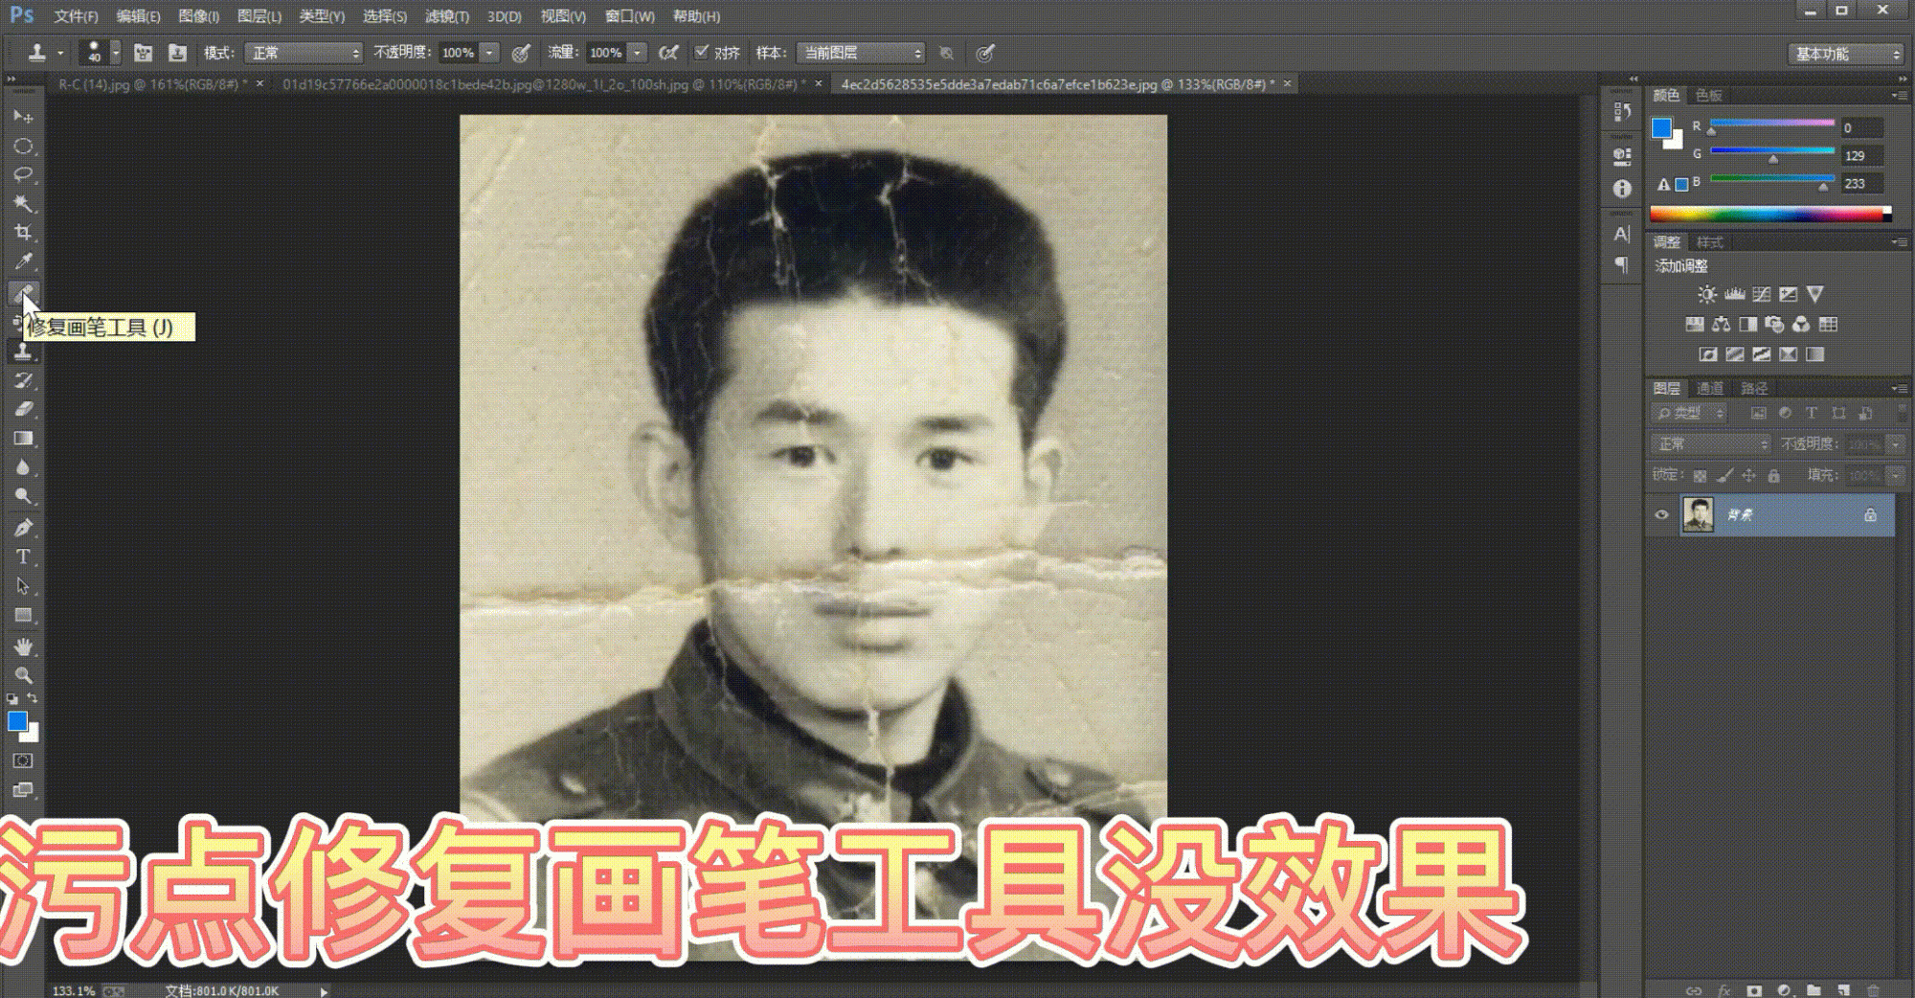Switch to the R-C (14).jpg document tab
Screen dimensions: 1915x998
(x=151, y=84)
